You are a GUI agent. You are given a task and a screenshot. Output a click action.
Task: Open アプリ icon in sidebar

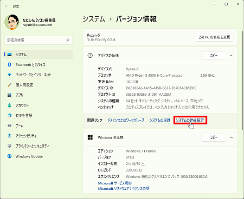click(x=9, y=95)
